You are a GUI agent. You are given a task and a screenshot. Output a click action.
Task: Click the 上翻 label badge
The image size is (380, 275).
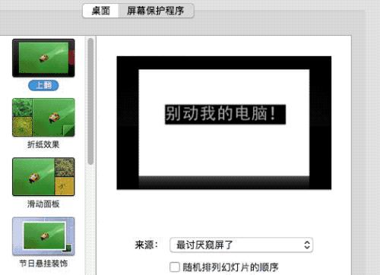click(43, 86)
